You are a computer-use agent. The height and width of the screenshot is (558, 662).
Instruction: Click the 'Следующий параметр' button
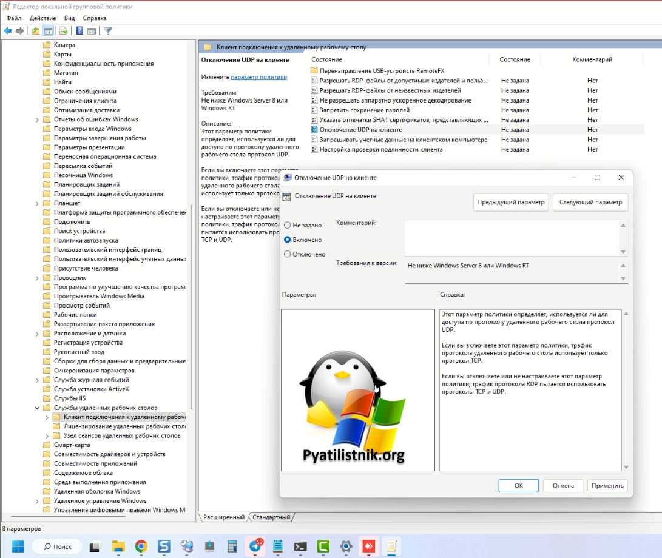point(590,202)
